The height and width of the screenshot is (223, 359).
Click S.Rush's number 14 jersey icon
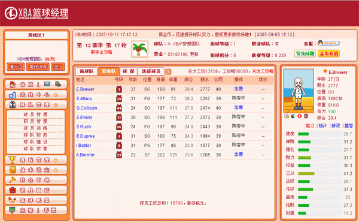pos(119,126)
